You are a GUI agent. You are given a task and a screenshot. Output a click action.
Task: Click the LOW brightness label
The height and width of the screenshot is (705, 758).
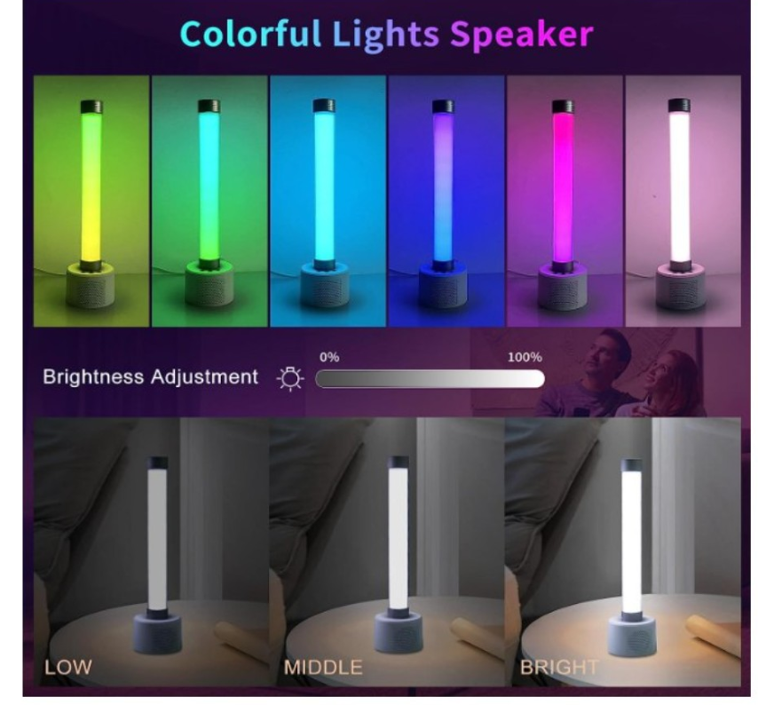click(68, 668)
